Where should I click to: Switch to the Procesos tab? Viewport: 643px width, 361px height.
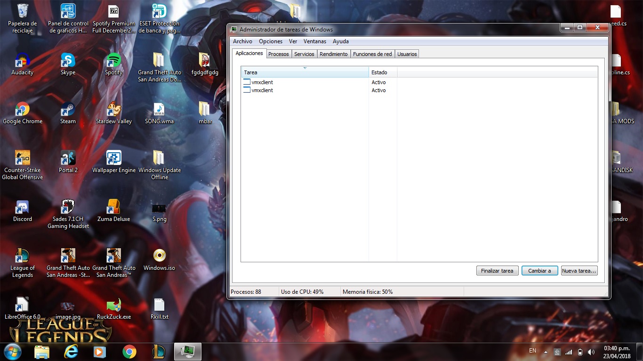click(x=279, y=54)
